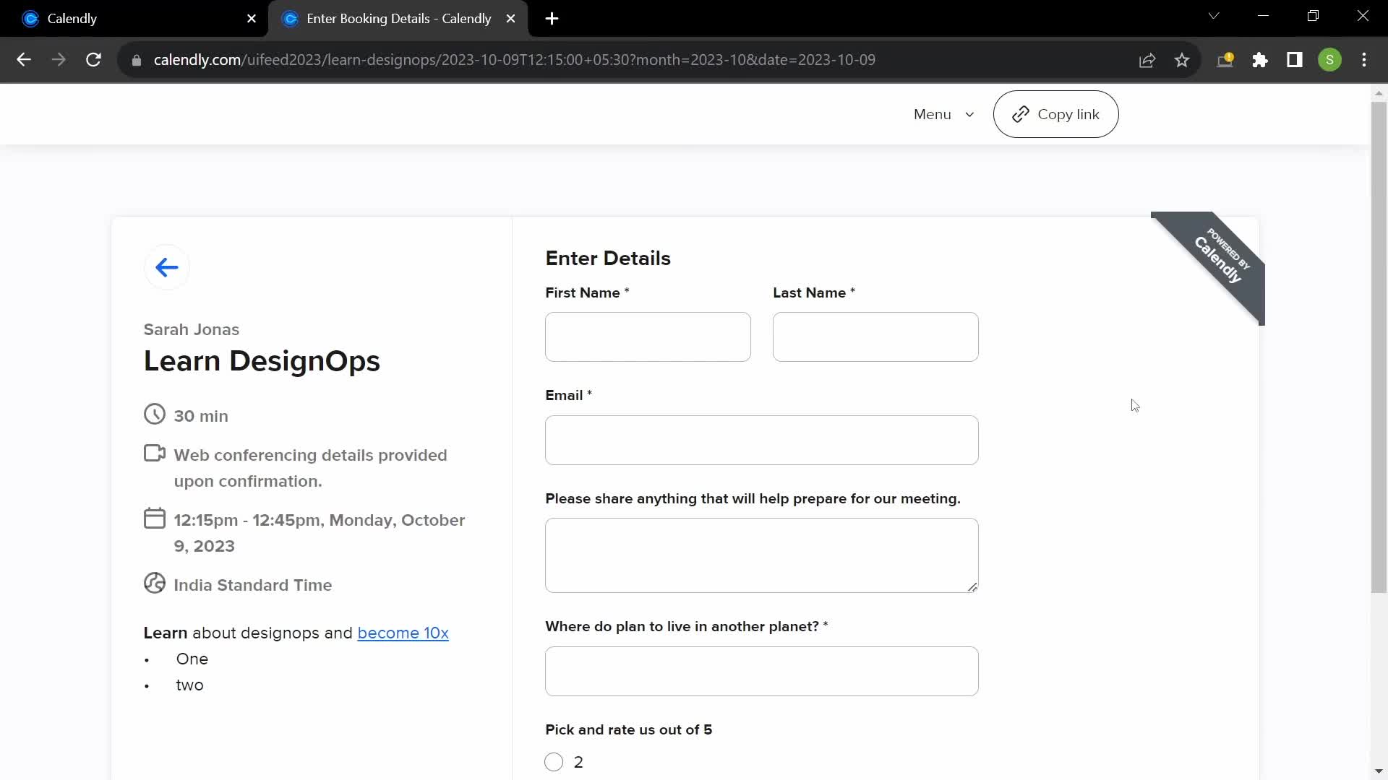This screenshot has height=780, width=1388.
Task: Click the Powered by Calendly ribbon
Action: [1221, 258]
